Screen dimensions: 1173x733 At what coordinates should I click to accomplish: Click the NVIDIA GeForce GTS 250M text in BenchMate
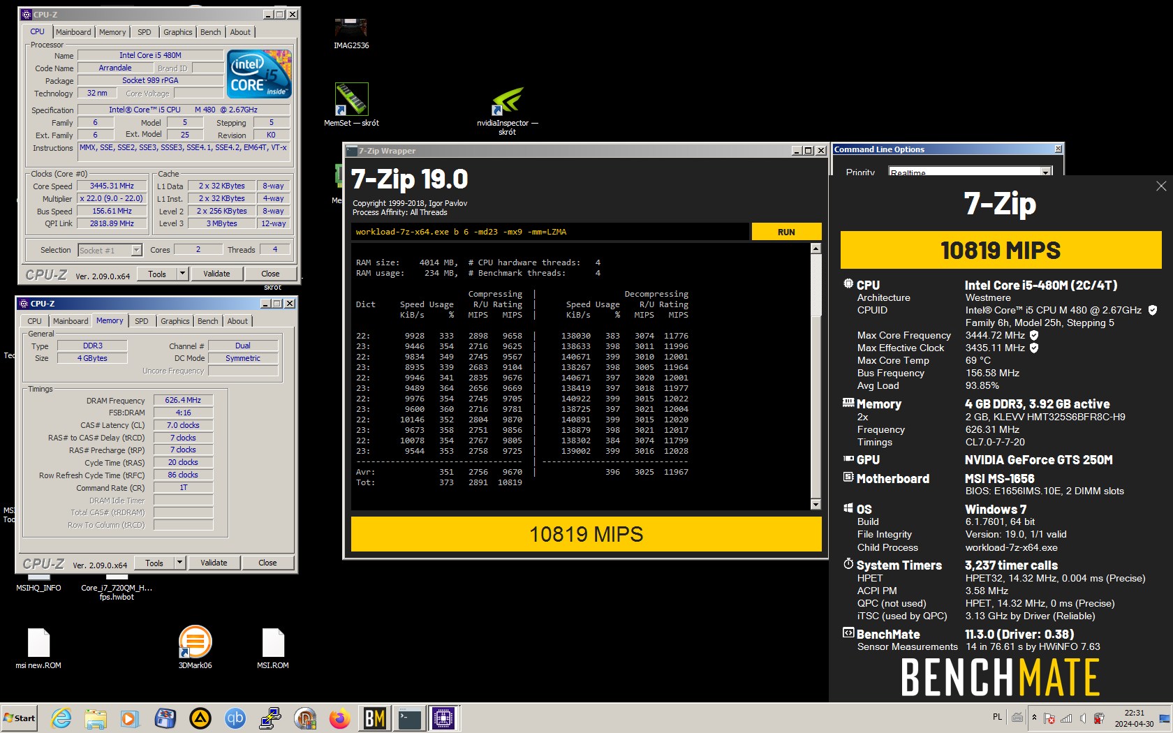(x=1039, y=460)
